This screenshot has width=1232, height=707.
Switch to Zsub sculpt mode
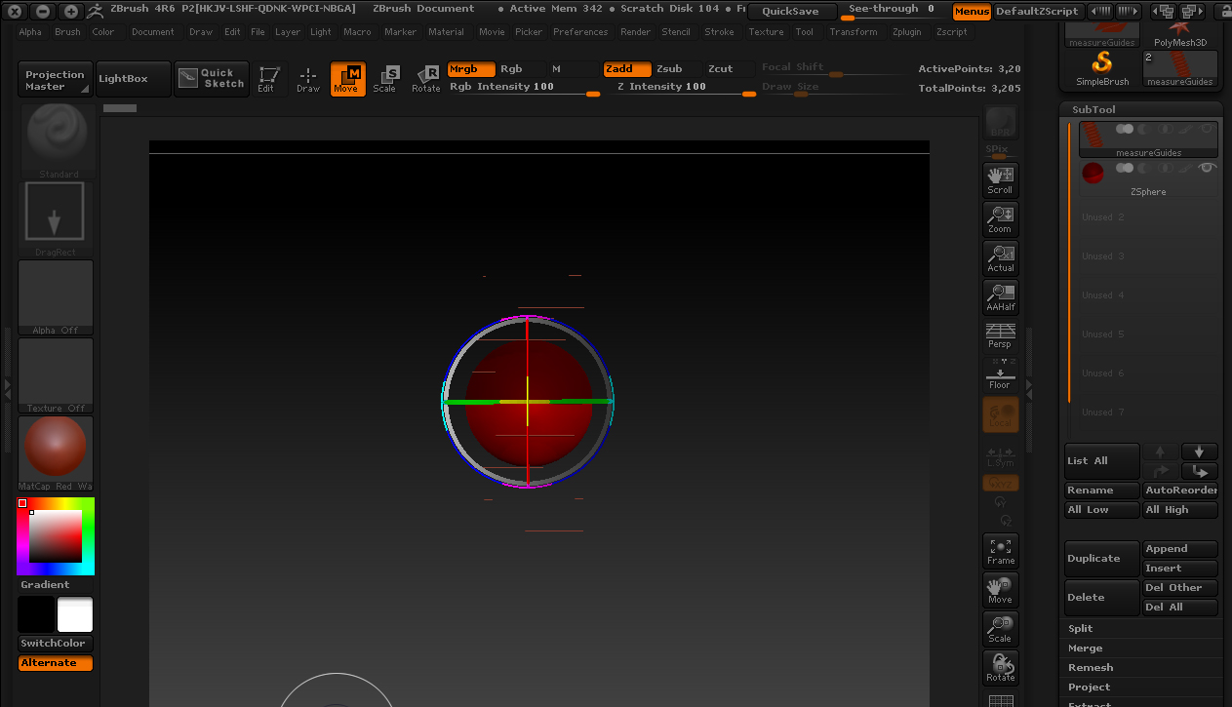[677, 69]
